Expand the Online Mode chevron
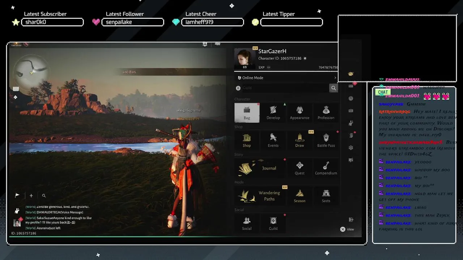The image size is (463, 260). [335, 78]
